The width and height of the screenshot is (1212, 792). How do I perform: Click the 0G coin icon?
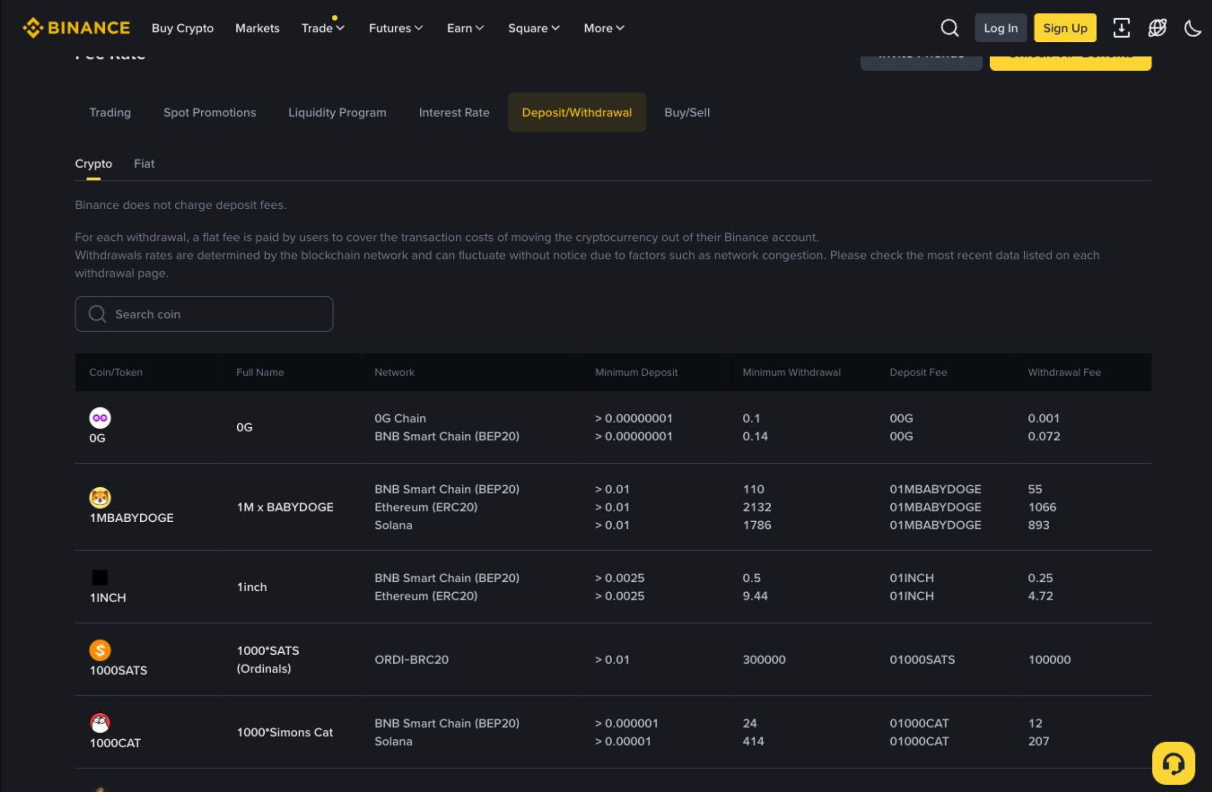(100, 418)
